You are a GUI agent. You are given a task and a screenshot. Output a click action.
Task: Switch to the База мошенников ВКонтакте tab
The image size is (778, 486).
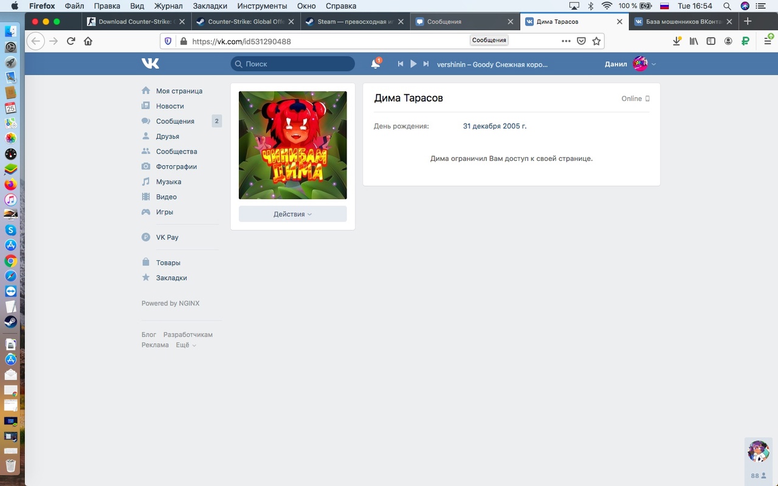(683, 21)
